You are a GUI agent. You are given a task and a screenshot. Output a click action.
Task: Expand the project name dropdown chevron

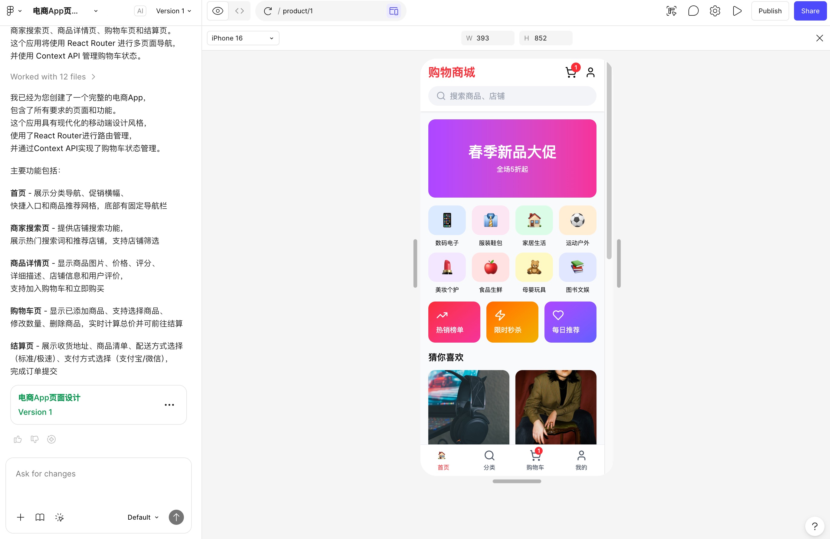pyautogui.click(x=96, y=11)
